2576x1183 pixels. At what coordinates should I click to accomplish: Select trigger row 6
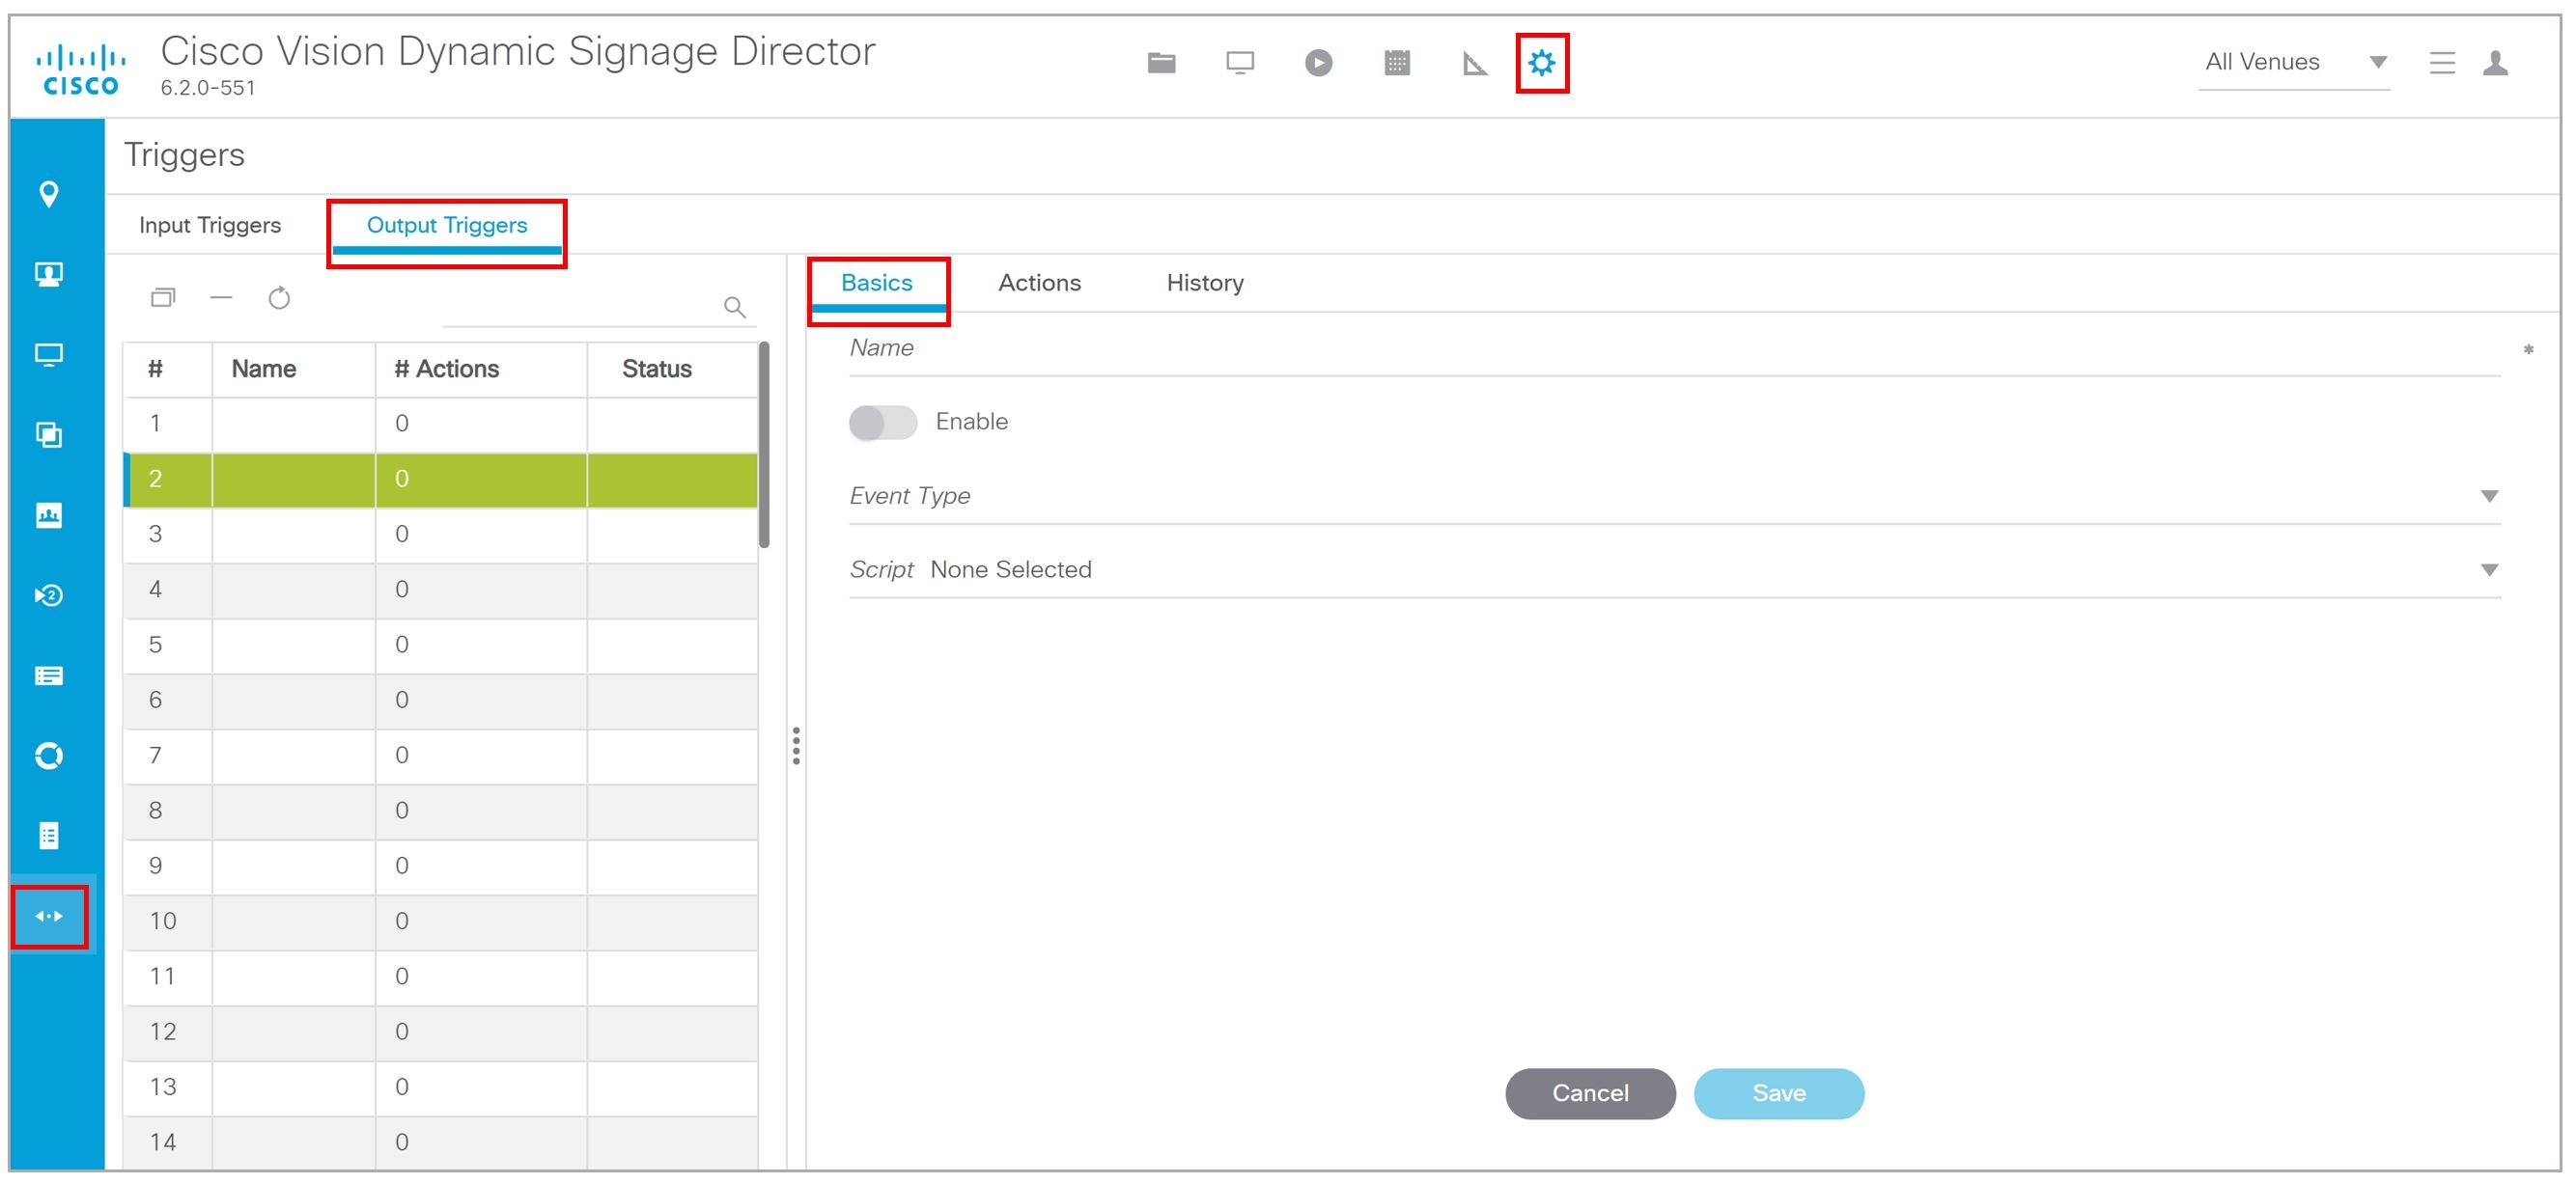coord(440,701)
